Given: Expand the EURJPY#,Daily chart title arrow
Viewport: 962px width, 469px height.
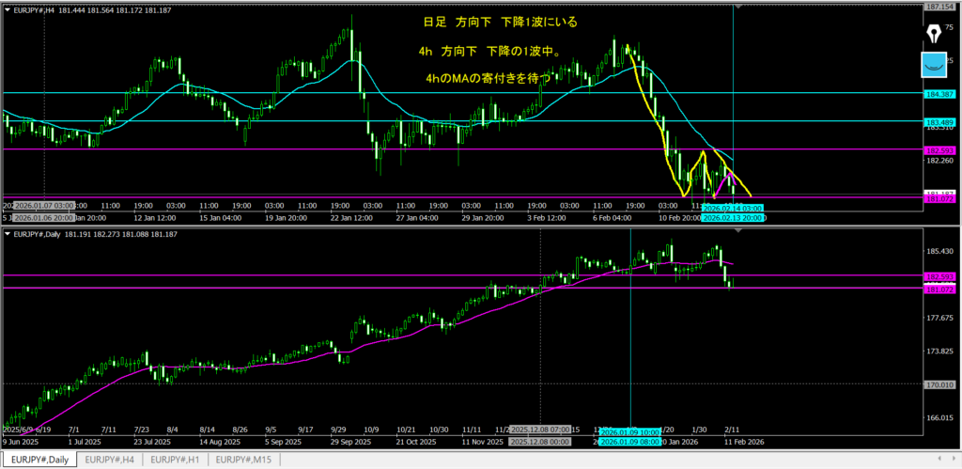Looking at the screenshot, I should pyautogui.click(x=7, y=233).
